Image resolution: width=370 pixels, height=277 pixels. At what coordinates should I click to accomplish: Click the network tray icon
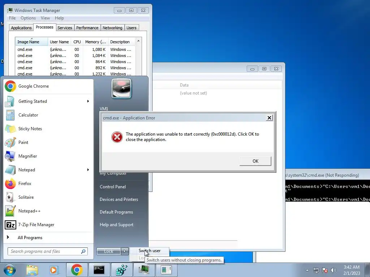pos(316,270)
